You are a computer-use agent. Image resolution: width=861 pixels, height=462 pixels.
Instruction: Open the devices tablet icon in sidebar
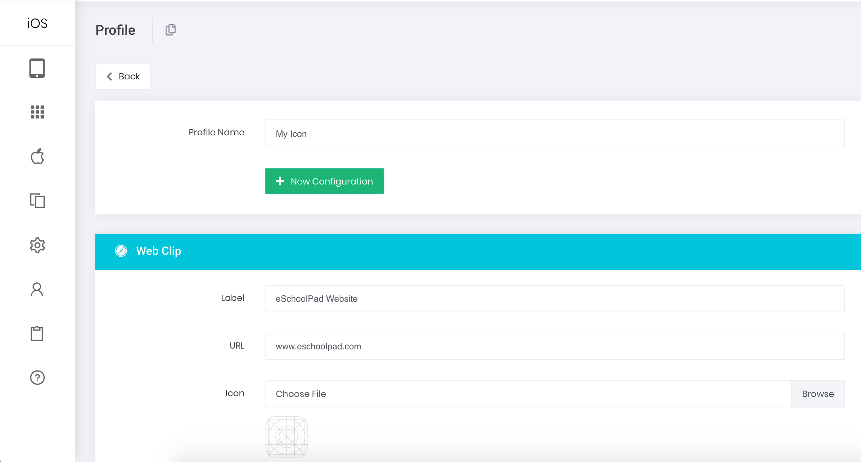click(37, 68)
